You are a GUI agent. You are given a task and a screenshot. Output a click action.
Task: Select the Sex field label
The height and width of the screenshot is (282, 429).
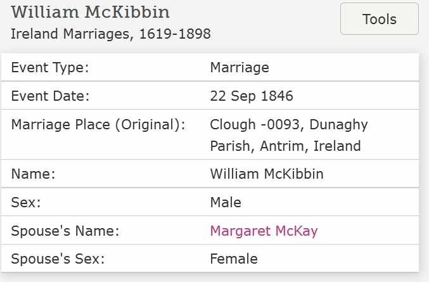[26, 203]
